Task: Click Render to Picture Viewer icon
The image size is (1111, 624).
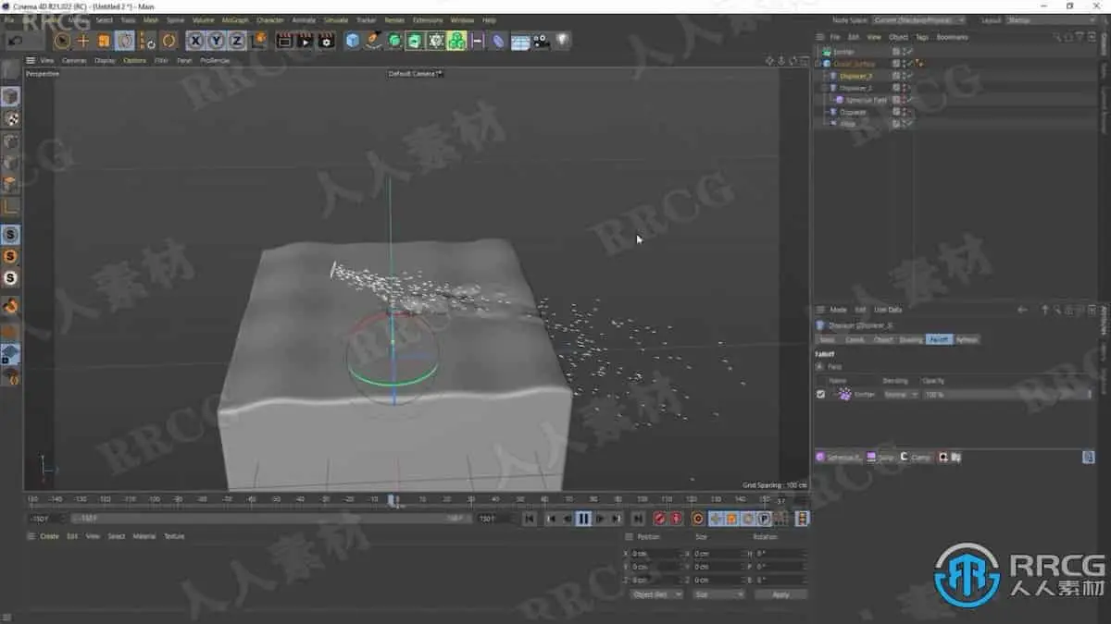Action: tap(305, 41)
